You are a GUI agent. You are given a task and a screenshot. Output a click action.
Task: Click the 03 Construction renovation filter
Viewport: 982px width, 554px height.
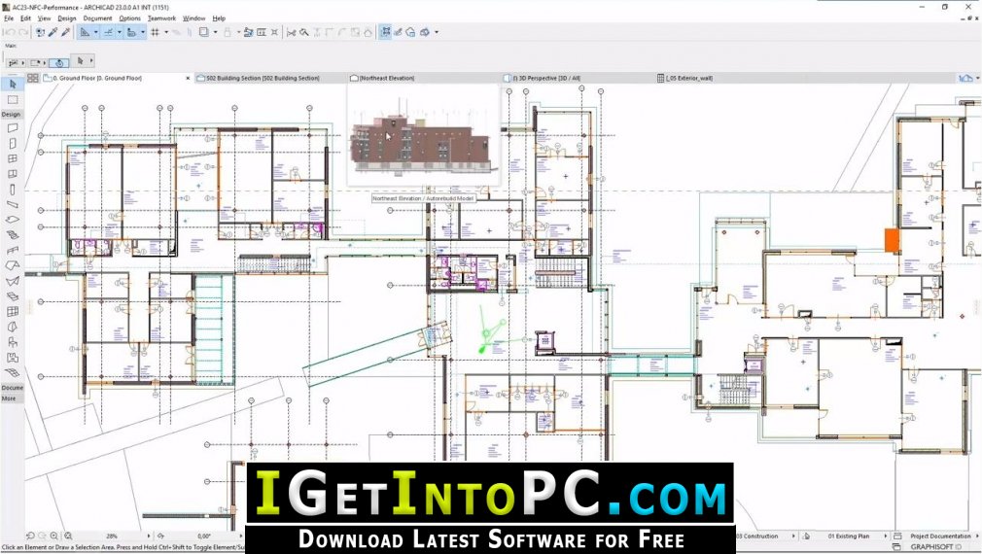[759, 537]
